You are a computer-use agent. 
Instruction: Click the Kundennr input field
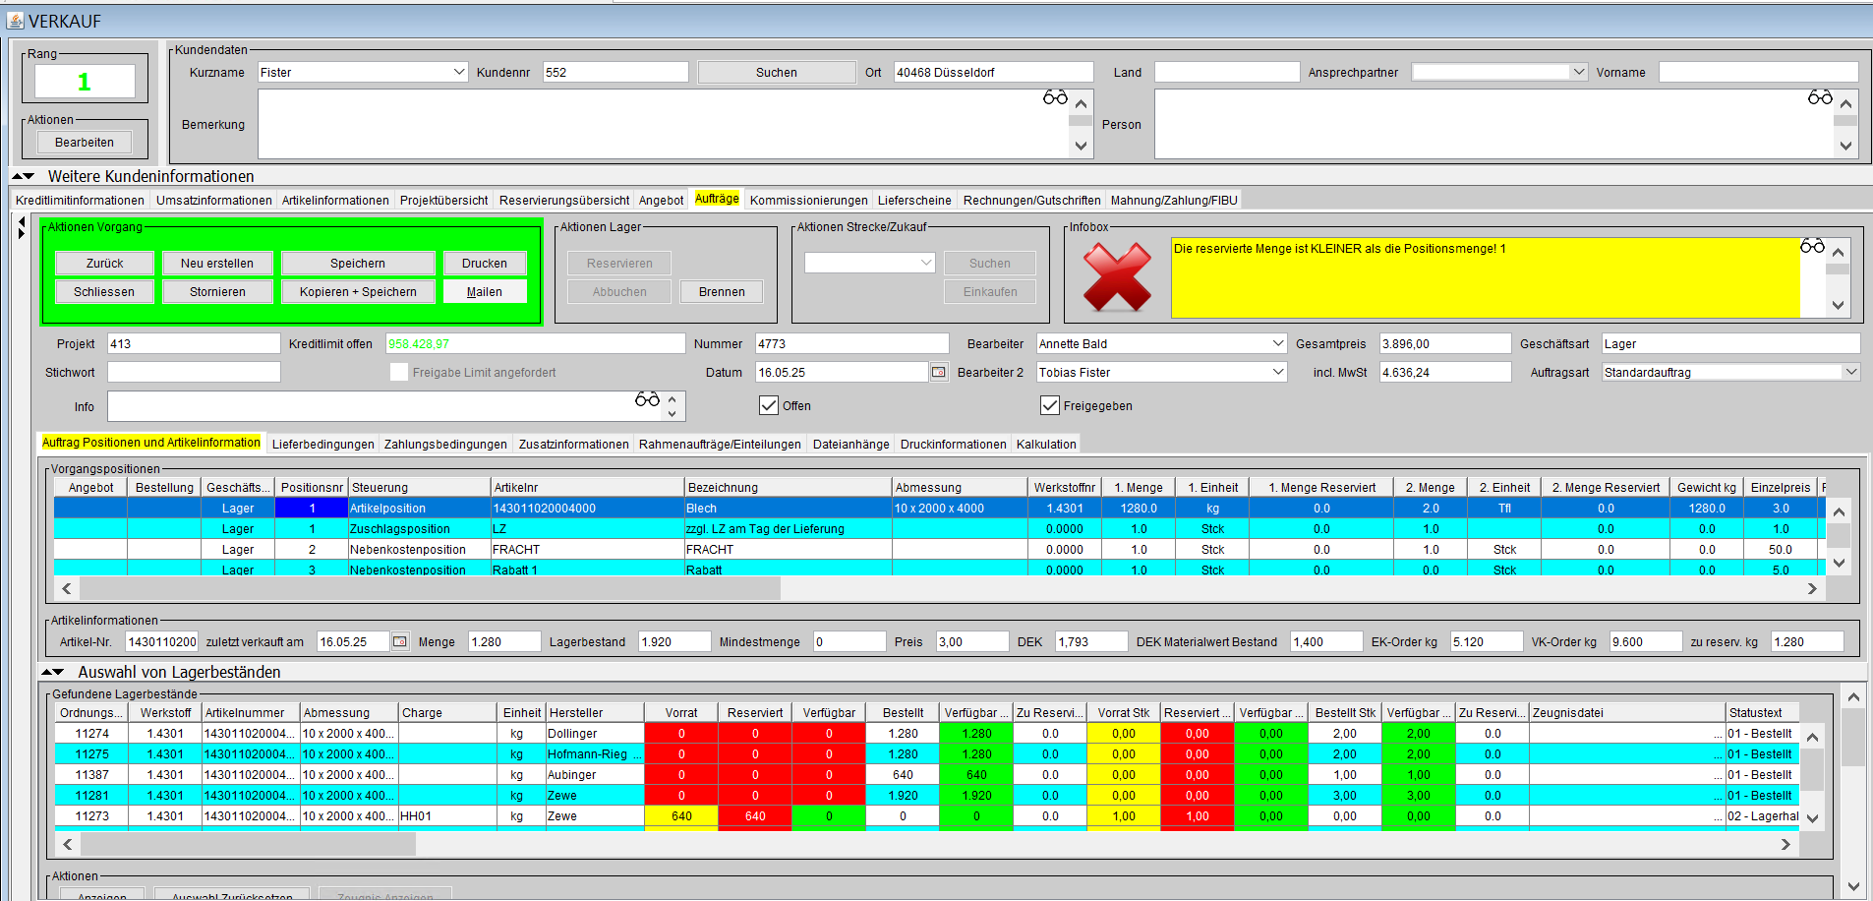[x=615, y=72]
